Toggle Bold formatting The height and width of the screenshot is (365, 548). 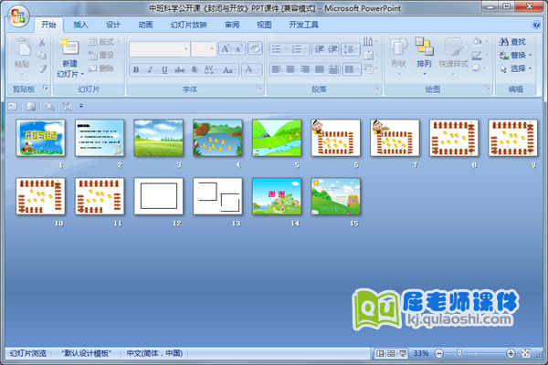pyautogui.click(x=136, y=70)
